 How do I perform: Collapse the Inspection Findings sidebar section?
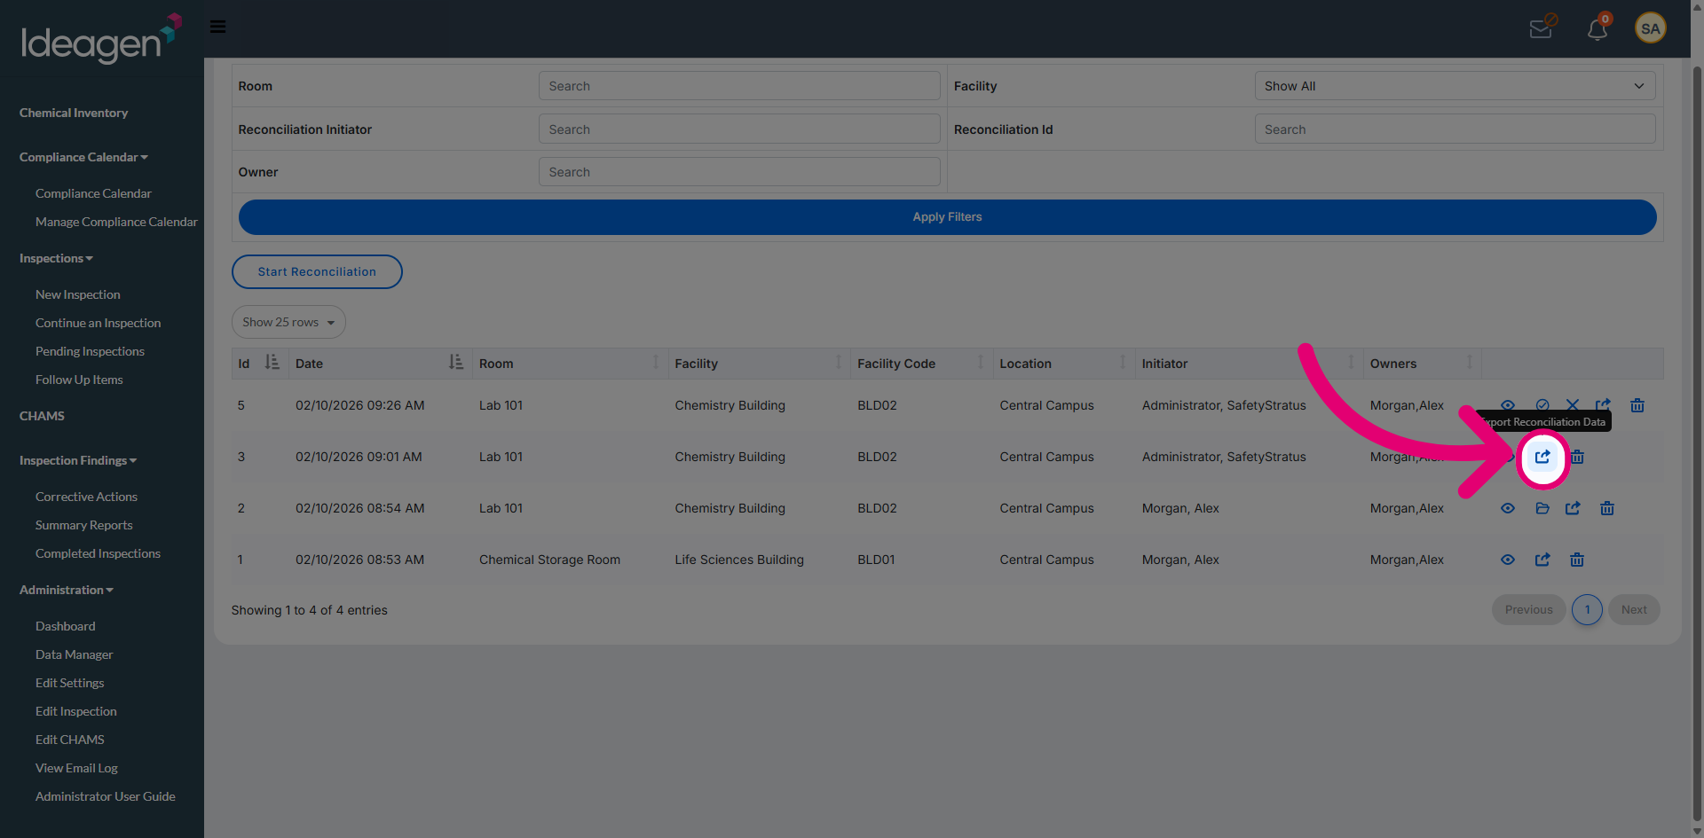pos(78,460)
